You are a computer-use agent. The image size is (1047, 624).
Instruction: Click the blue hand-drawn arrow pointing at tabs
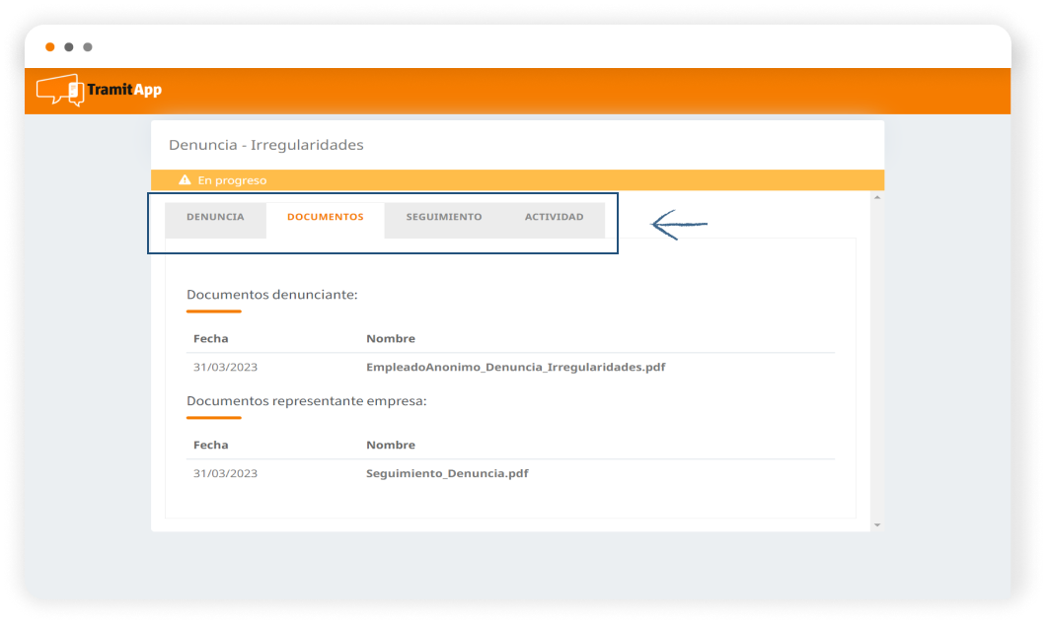point(679,225)
